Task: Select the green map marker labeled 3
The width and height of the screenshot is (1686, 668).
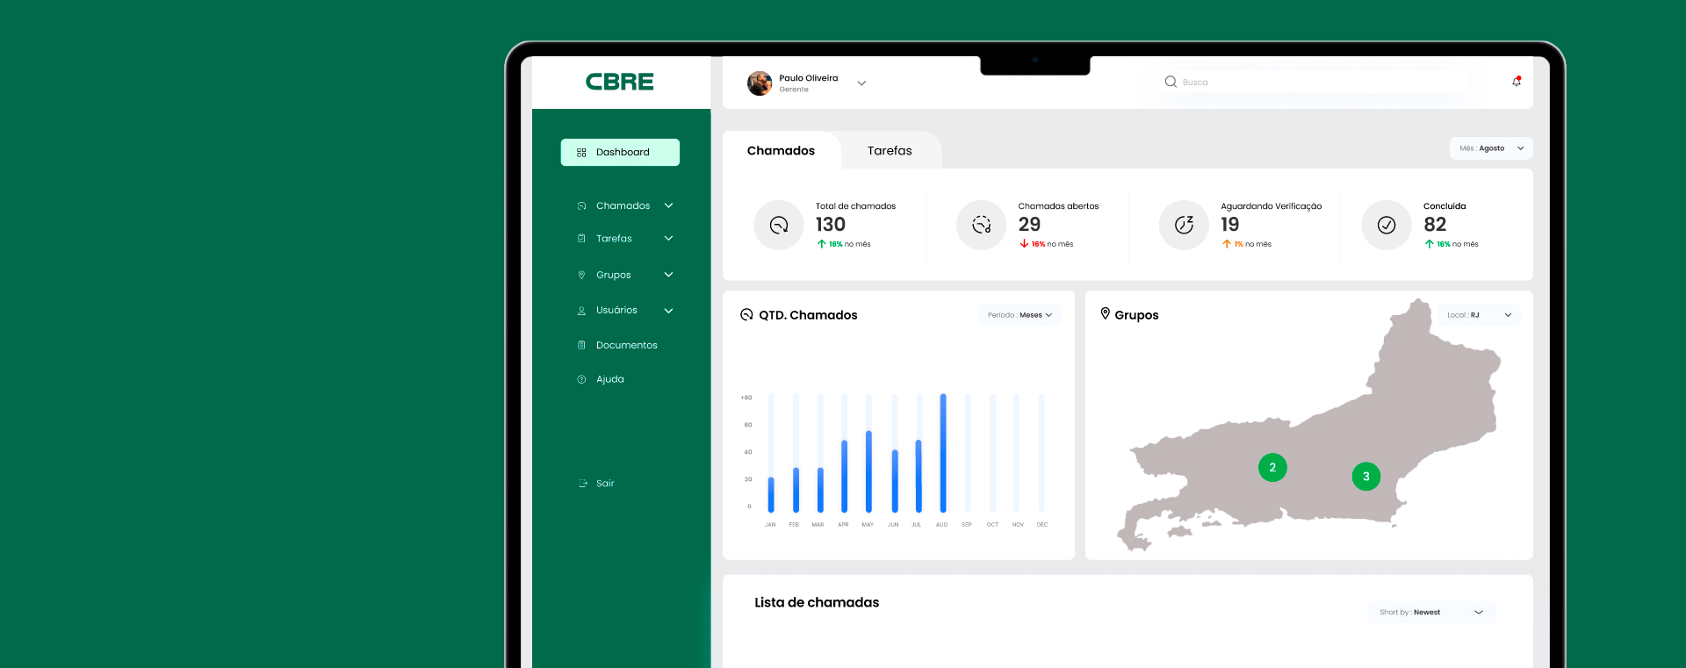Action: pos(1365,477)
